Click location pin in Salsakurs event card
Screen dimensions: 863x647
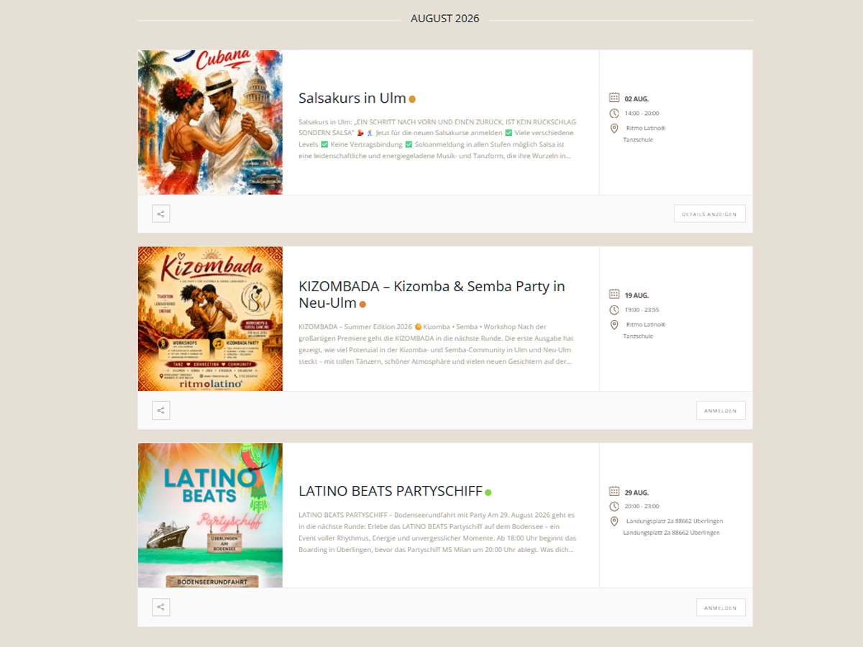pos(614,129)
